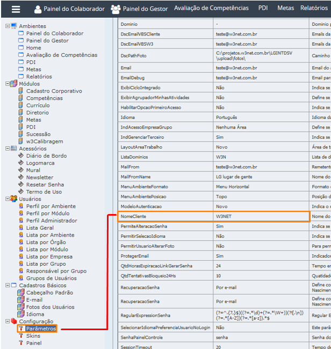The image size is (331, 349).
Task: Click the Cadastro Corporativo folder icon
Action: pos(21,91)
